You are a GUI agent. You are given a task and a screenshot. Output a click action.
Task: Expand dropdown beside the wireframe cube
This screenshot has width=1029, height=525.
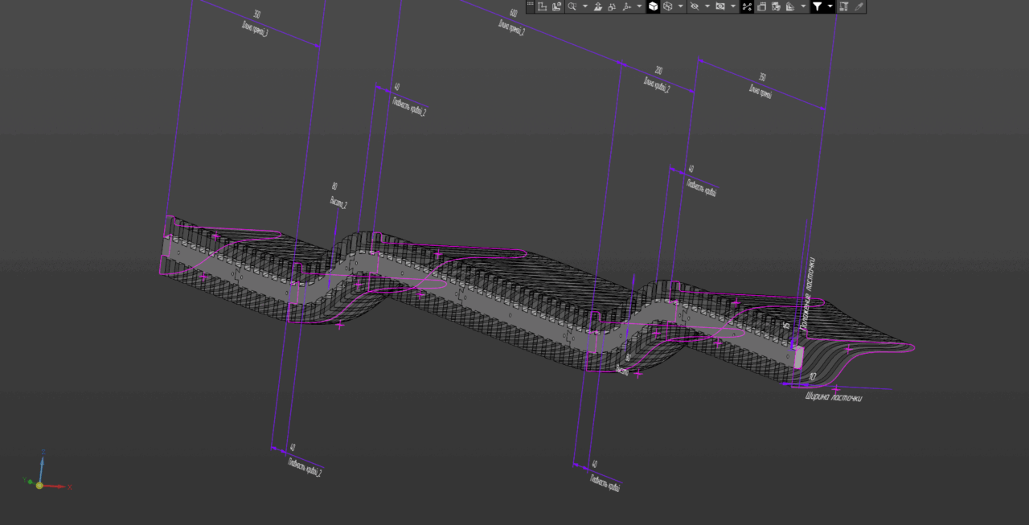tap(681, 6)
